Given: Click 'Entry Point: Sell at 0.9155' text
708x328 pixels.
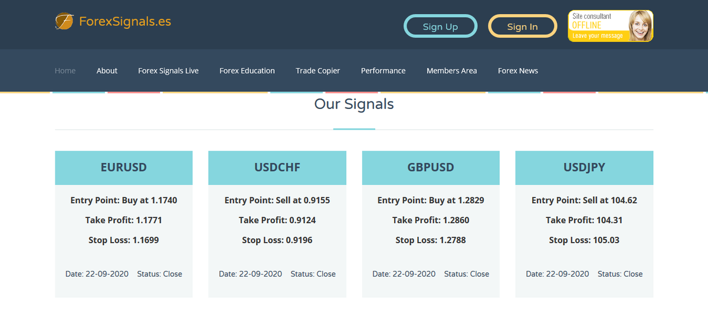Looking at the screenshot, I should [277, 200].
